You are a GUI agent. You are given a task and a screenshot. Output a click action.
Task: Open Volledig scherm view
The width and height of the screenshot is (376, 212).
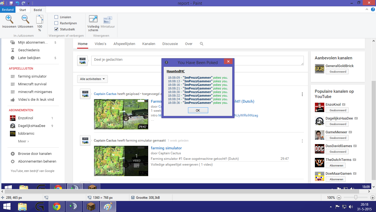coord(93,23)
